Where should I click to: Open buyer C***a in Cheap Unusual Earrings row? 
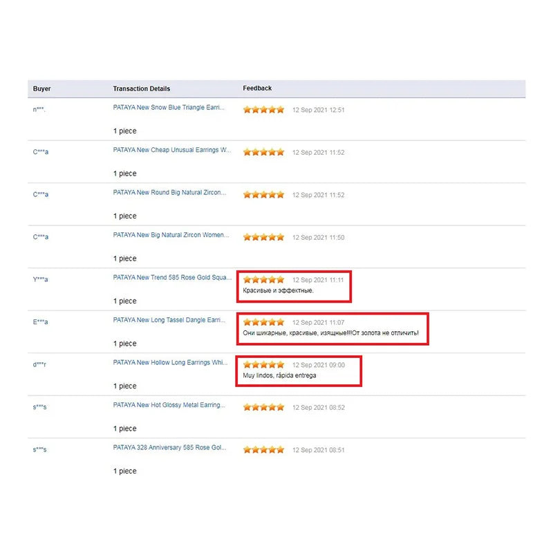(x=41, y=152)
